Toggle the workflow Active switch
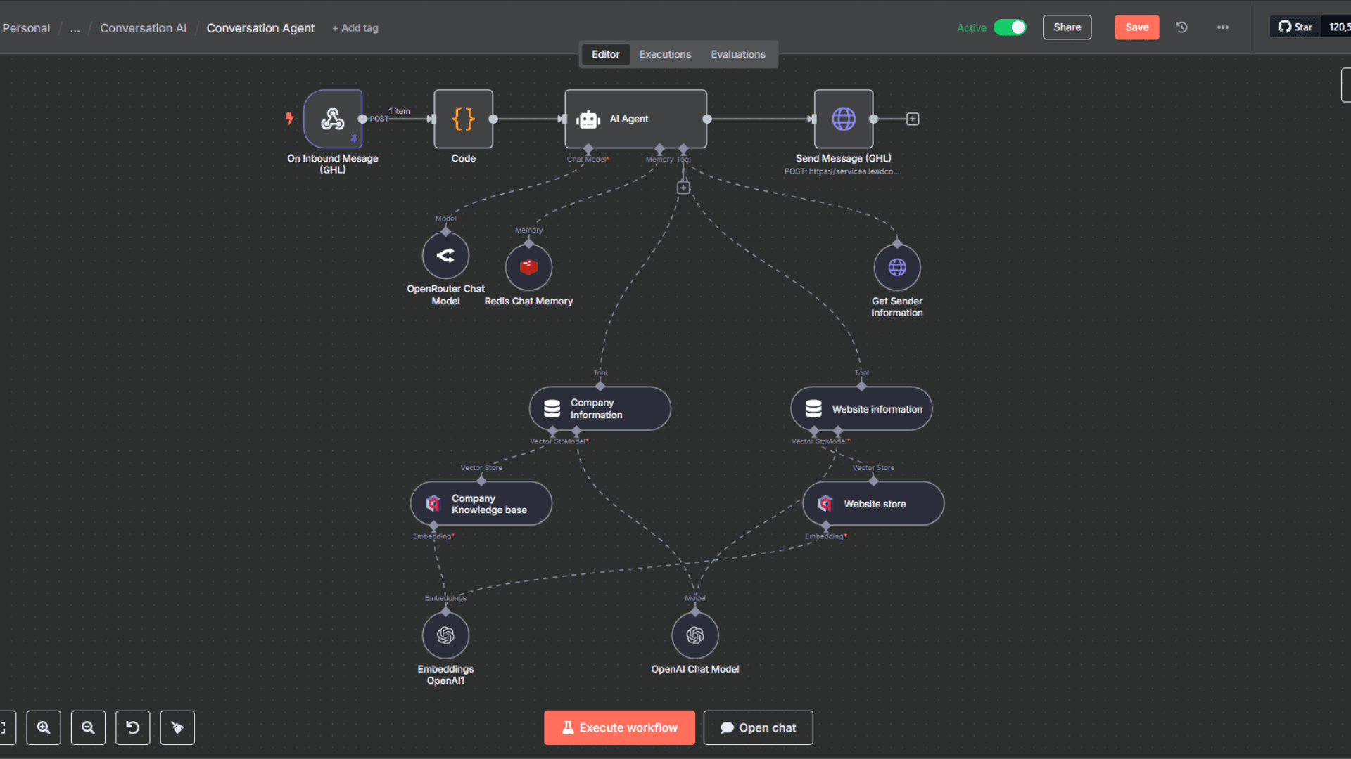The height and width of the screenshot is (759, 1351). pyautogui.click(x=1010, y=27)
